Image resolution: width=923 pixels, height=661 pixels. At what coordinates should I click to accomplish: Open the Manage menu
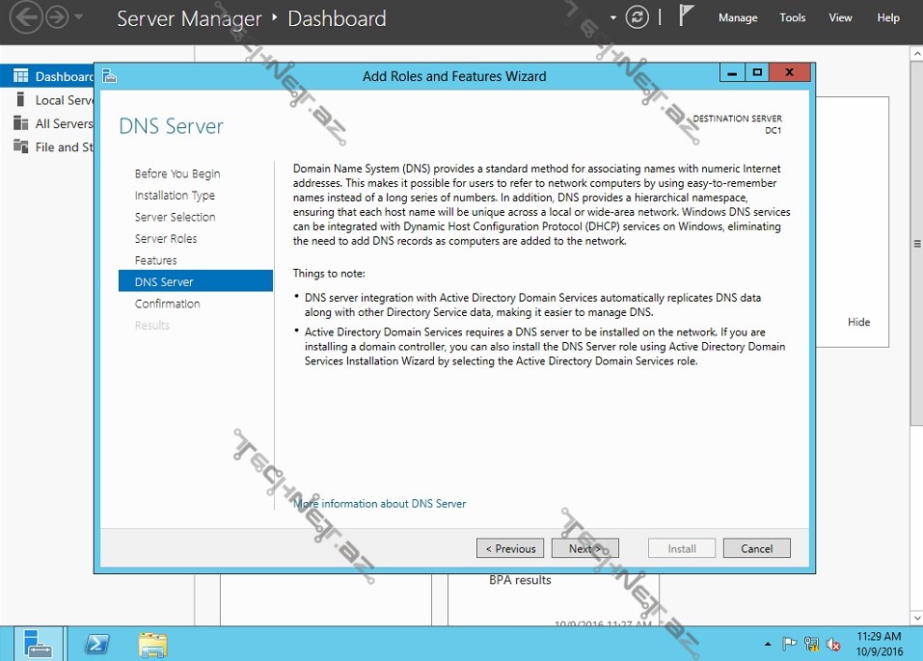(738, 17)
